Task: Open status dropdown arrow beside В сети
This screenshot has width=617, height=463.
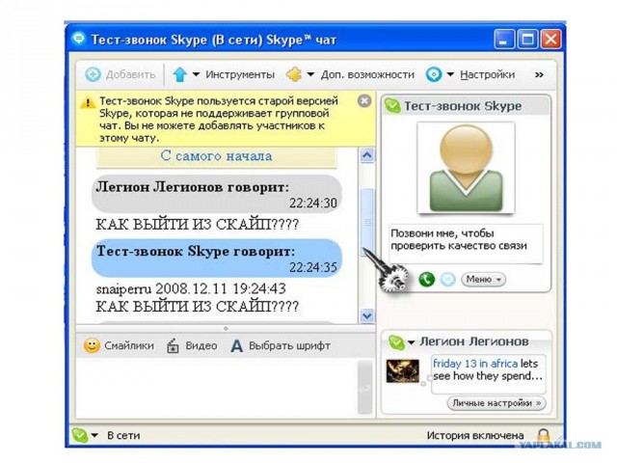Action: [94, 435]
